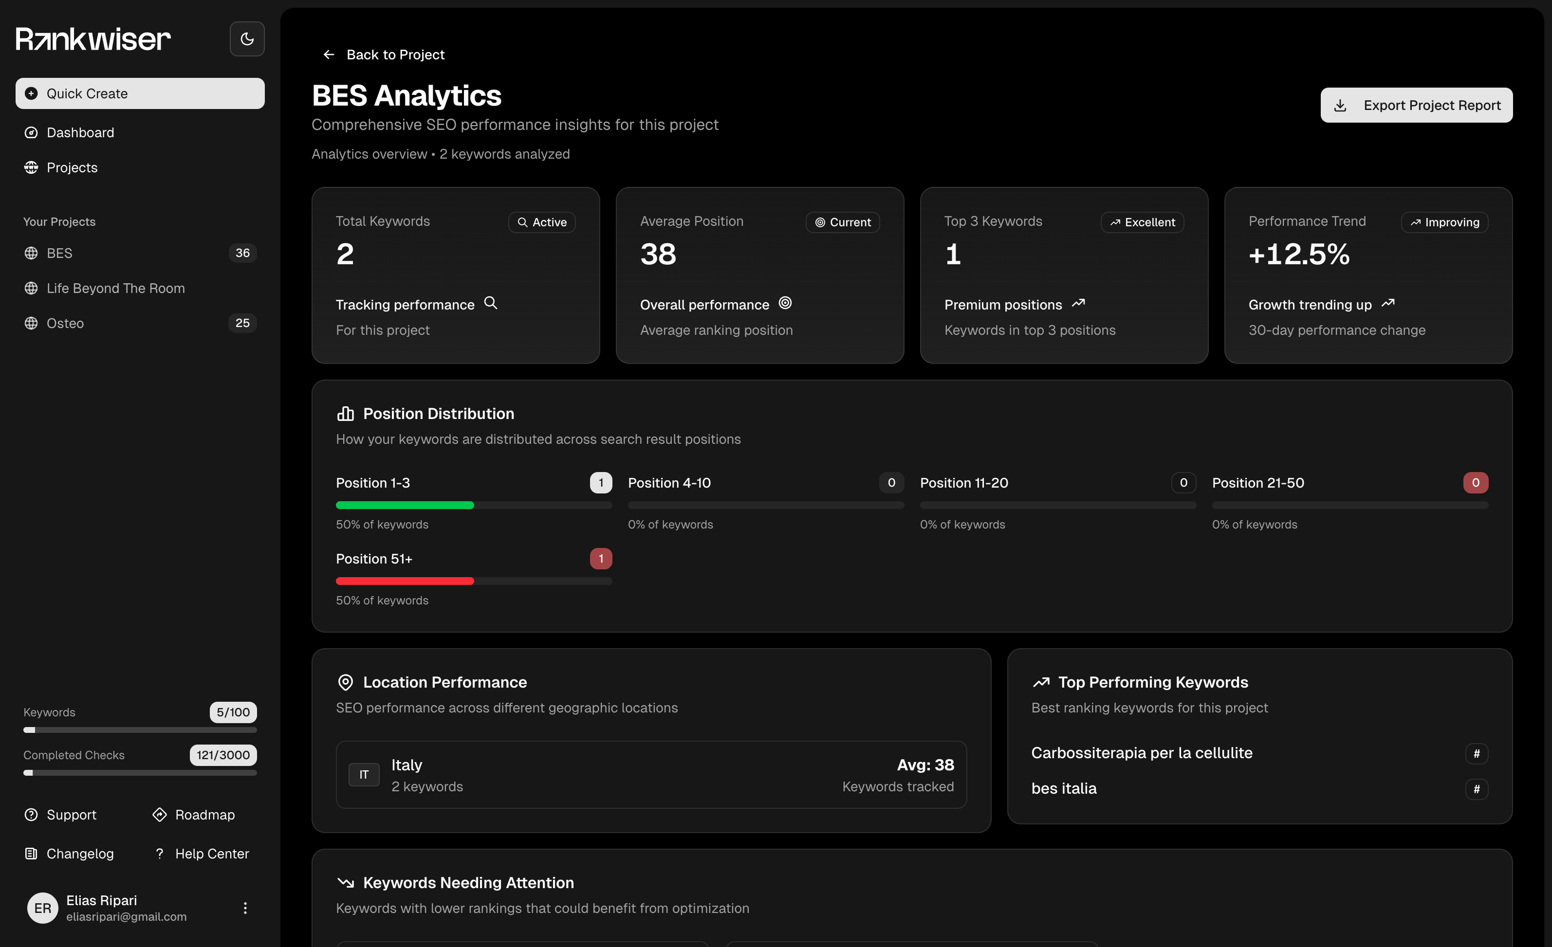Open the BES project in sidebar
Viewport: 1552px width, 947px height.
tap(60, 253)
